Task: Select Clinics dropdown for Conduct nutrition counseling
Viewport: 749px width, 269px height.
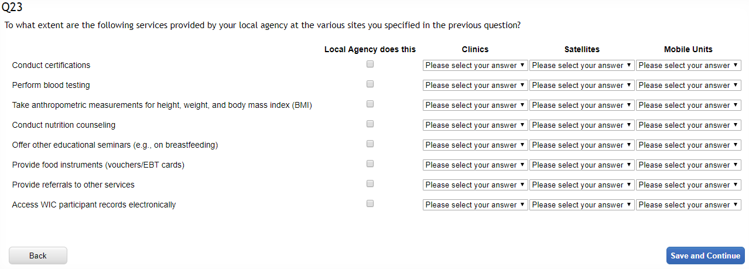Action: point(475,125)
